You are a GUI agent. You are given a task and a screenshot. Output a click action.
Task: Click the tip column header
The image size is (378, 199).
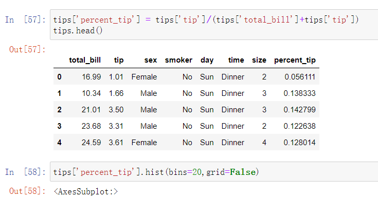coord(119,60)
